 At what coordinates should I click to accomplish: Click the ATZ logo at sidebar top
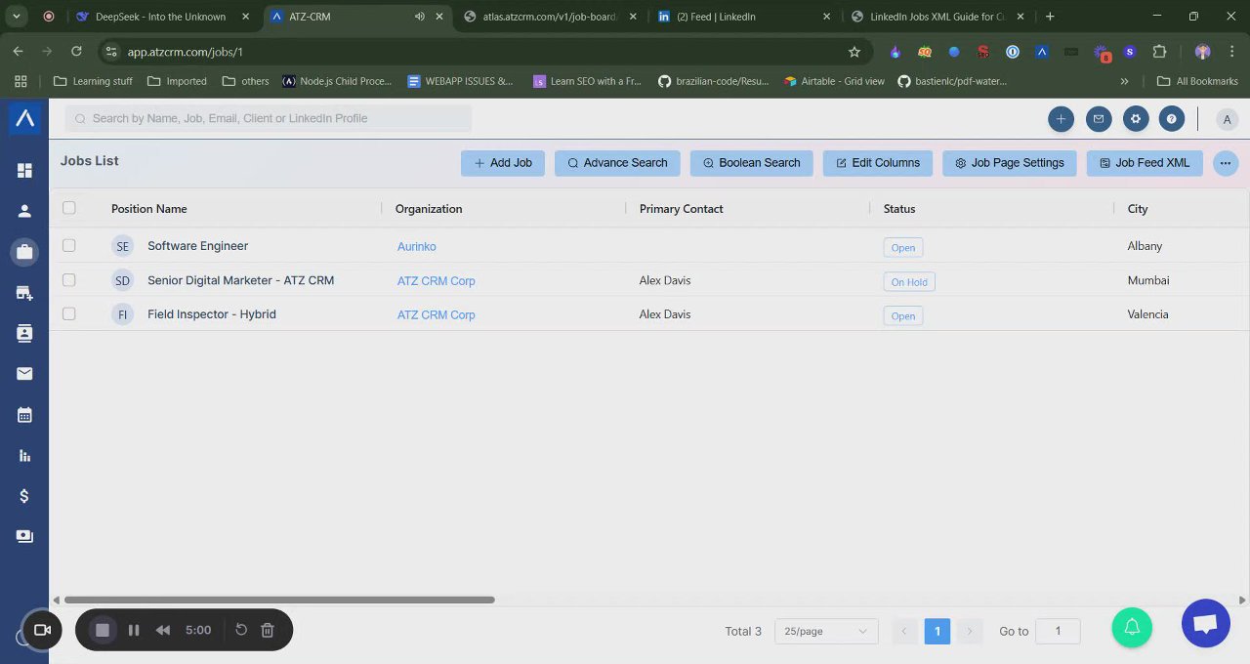[24, 118]
